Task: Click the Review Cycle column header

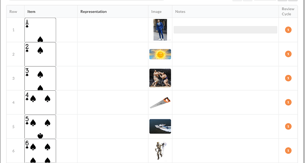Action: [x=288, y=11]
